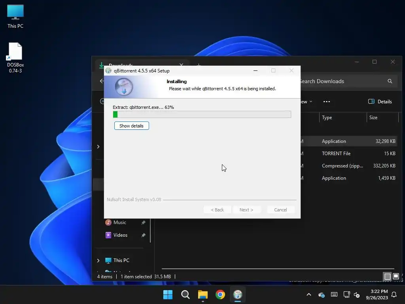405x304 pixels.
Task: Select the TORRENT File row
Action: click(348, 153)
